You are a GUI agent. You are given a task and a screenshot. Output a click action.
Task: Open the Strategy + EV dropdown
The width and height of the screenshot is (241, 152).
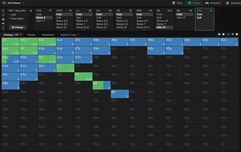13,35
